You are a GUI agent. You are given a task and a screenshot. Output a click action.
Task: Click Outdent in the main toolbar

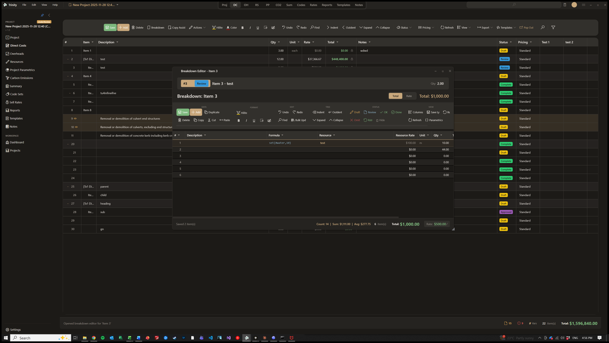349,27
